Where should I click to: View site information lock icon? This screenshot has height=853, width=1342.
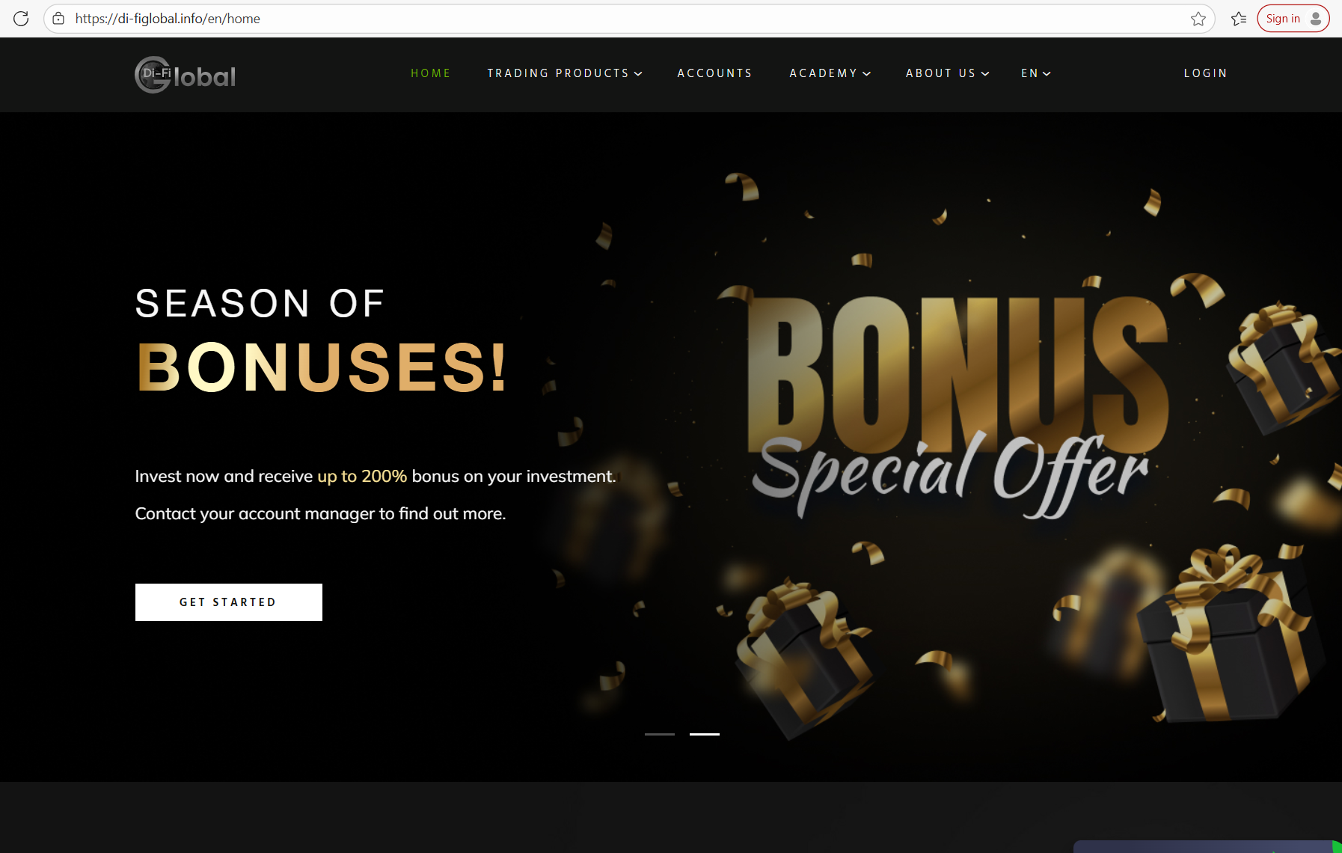(x=58, y=19)
